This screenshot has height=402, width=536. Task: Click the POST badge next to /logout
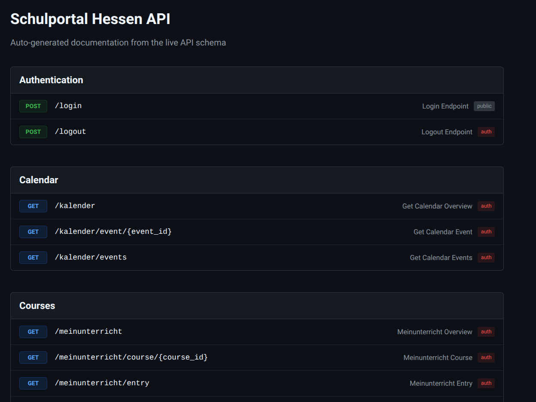[33, 132]
